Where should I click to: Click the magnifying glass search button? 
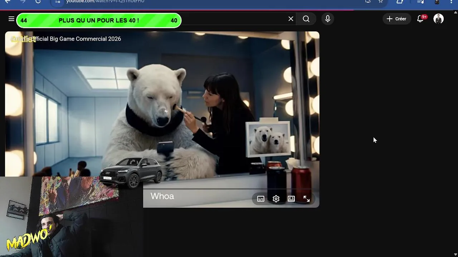pos(306,19)
